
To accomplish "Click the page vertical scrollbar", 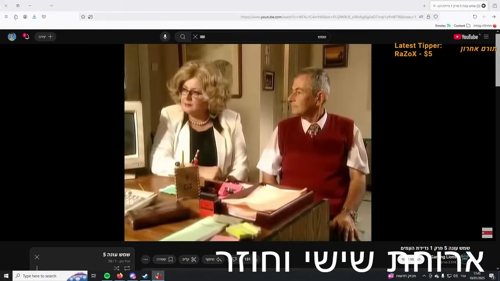I will point(498,60).
